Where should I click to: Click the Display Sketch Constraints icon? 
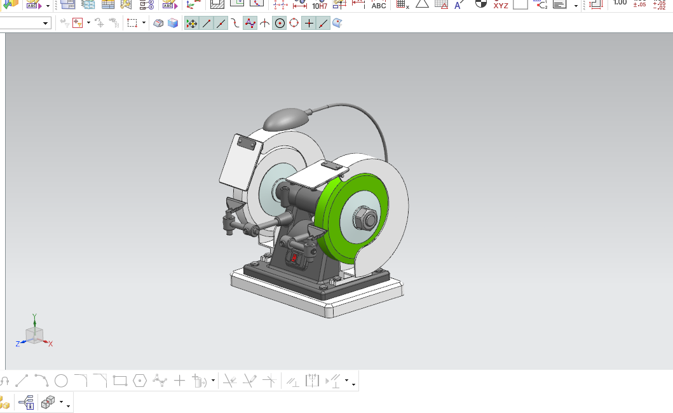coord(334,381)
